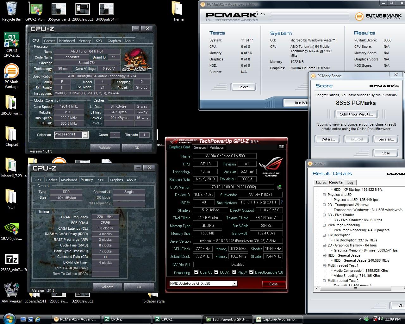
Task: Collapse the Physics and 3D tree node
Action: coord(324,195)
